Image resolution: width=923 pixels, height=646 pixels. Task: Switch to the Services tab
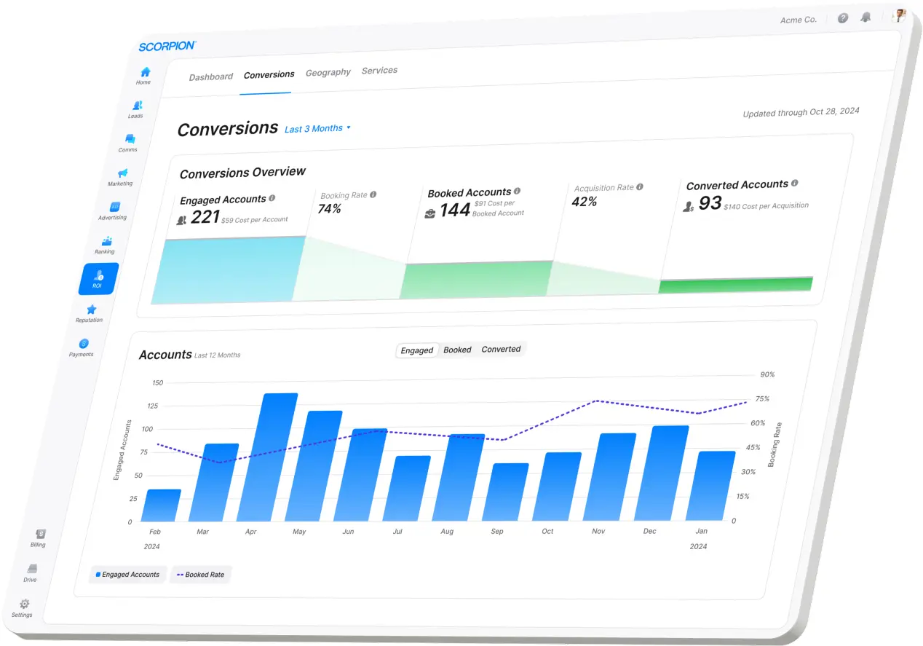(379, 71)
